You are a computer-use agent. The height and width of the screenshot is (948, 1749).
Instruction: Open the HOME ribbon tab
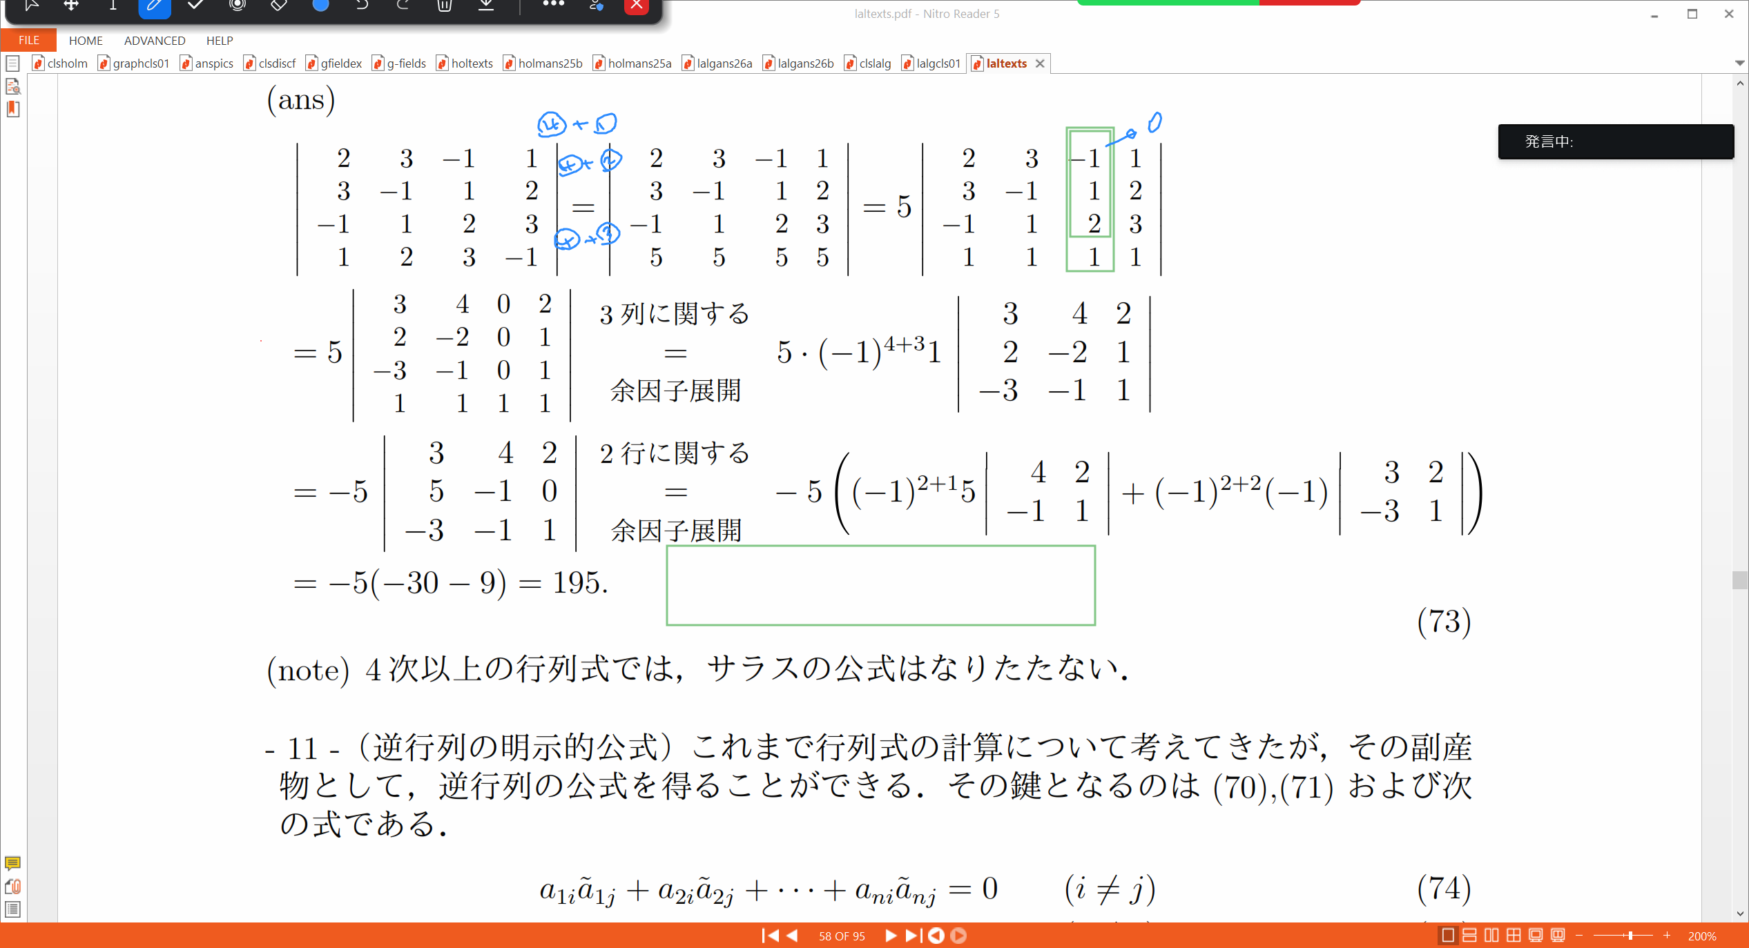86,41
